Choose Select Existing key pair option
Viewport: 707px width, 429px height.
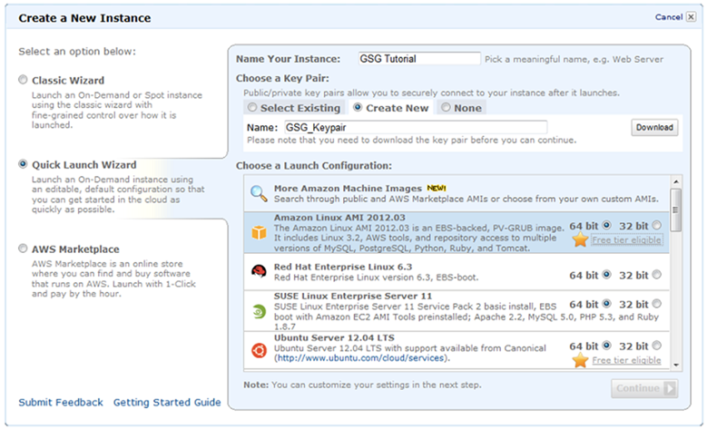252,107
